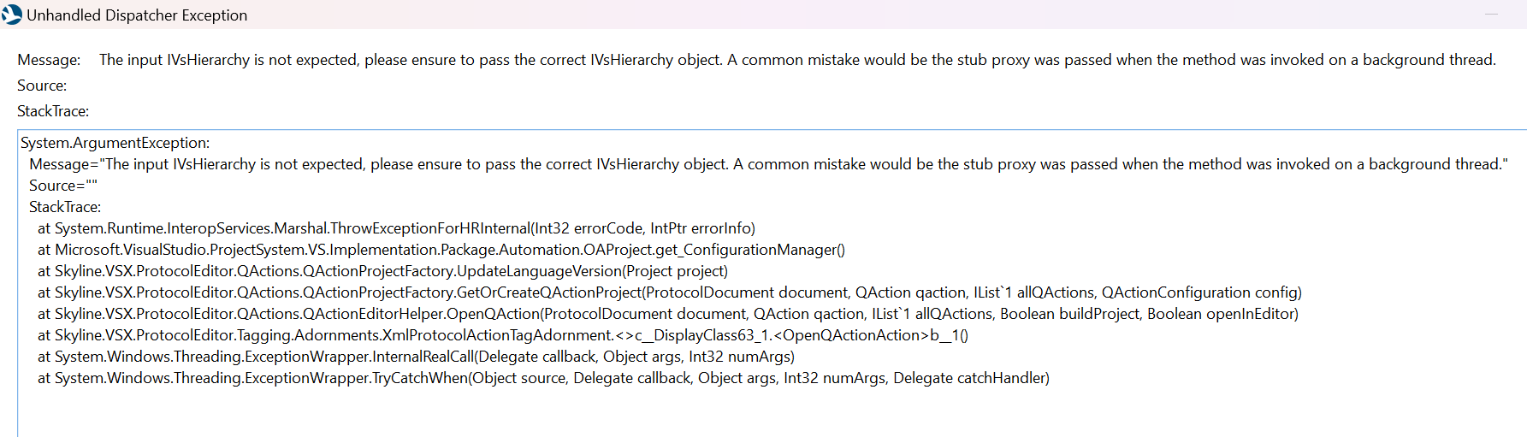1527x437 pixels.
Task: Click the Source: label
Action: pyautogui.click(x=42, y=86)
